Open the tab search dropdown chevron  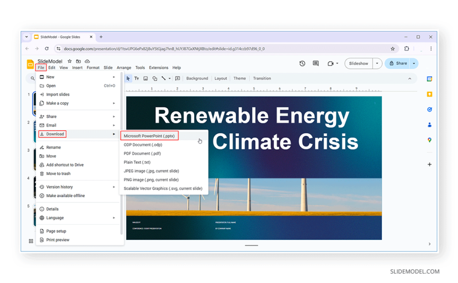[26, 37]
